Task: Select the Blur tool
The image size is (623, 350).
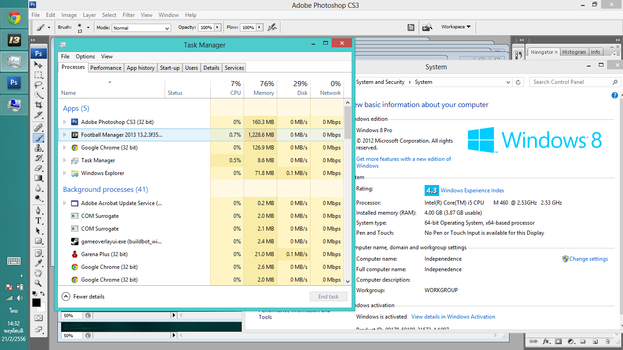Action: pos(39,188)
